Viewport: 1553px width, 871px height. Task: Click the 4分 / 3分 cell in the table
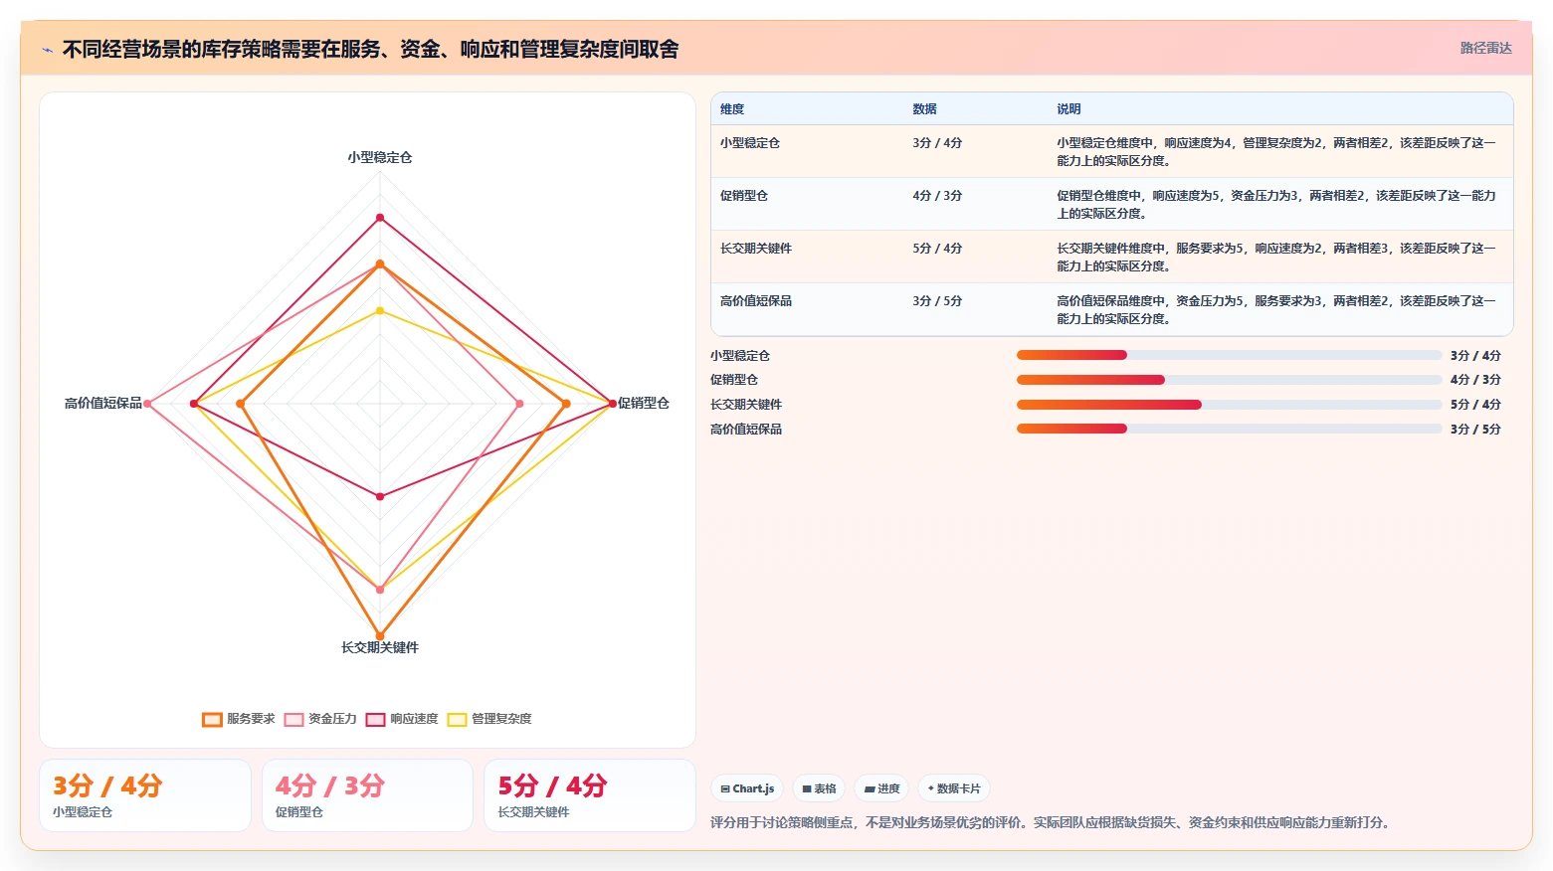[x=937, y=196]
